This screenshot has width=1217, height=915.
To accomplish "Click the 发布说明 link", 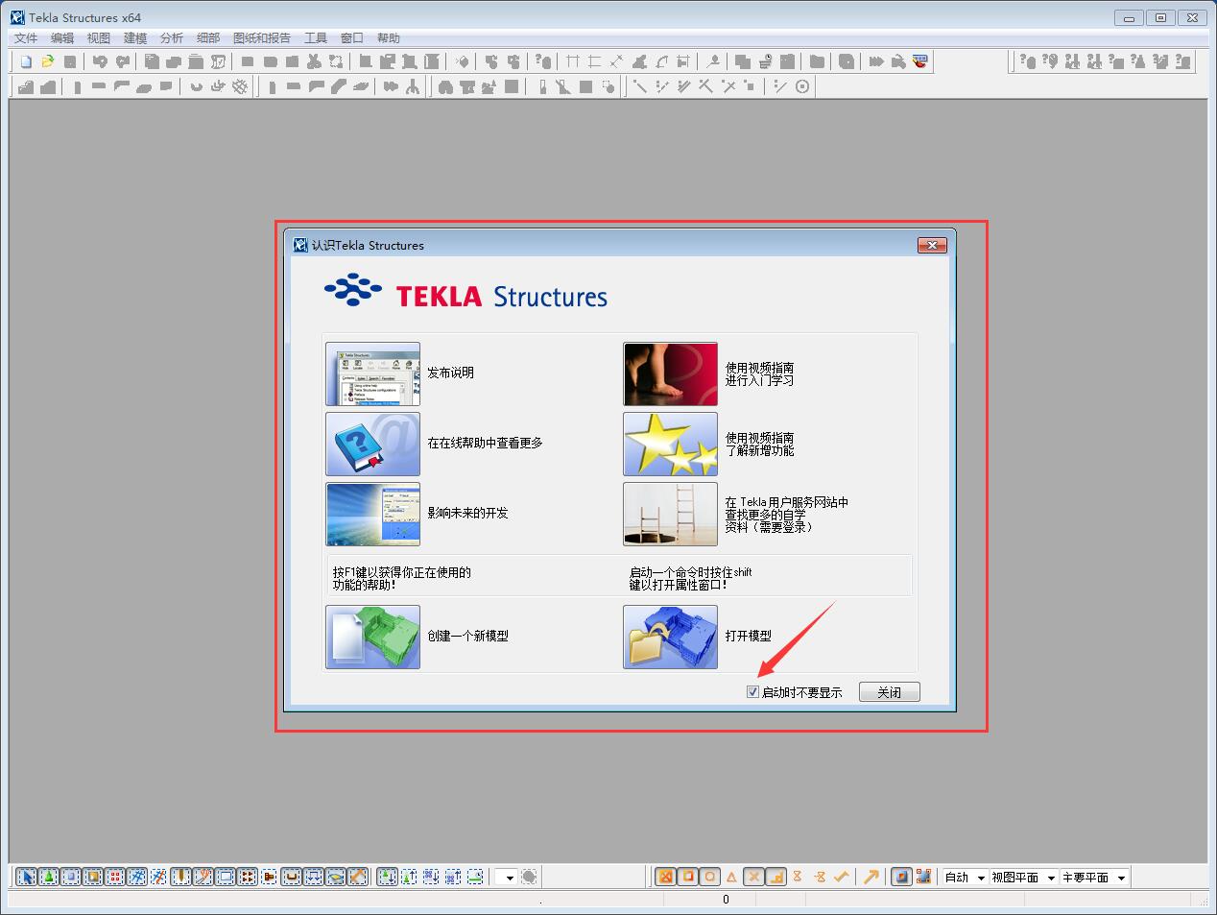I will 450,373.
